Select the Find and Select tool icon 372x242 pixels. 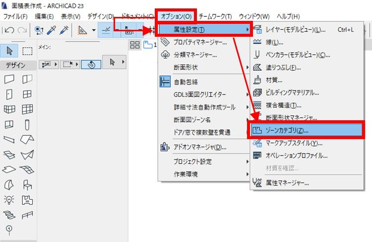coord(39,30)
